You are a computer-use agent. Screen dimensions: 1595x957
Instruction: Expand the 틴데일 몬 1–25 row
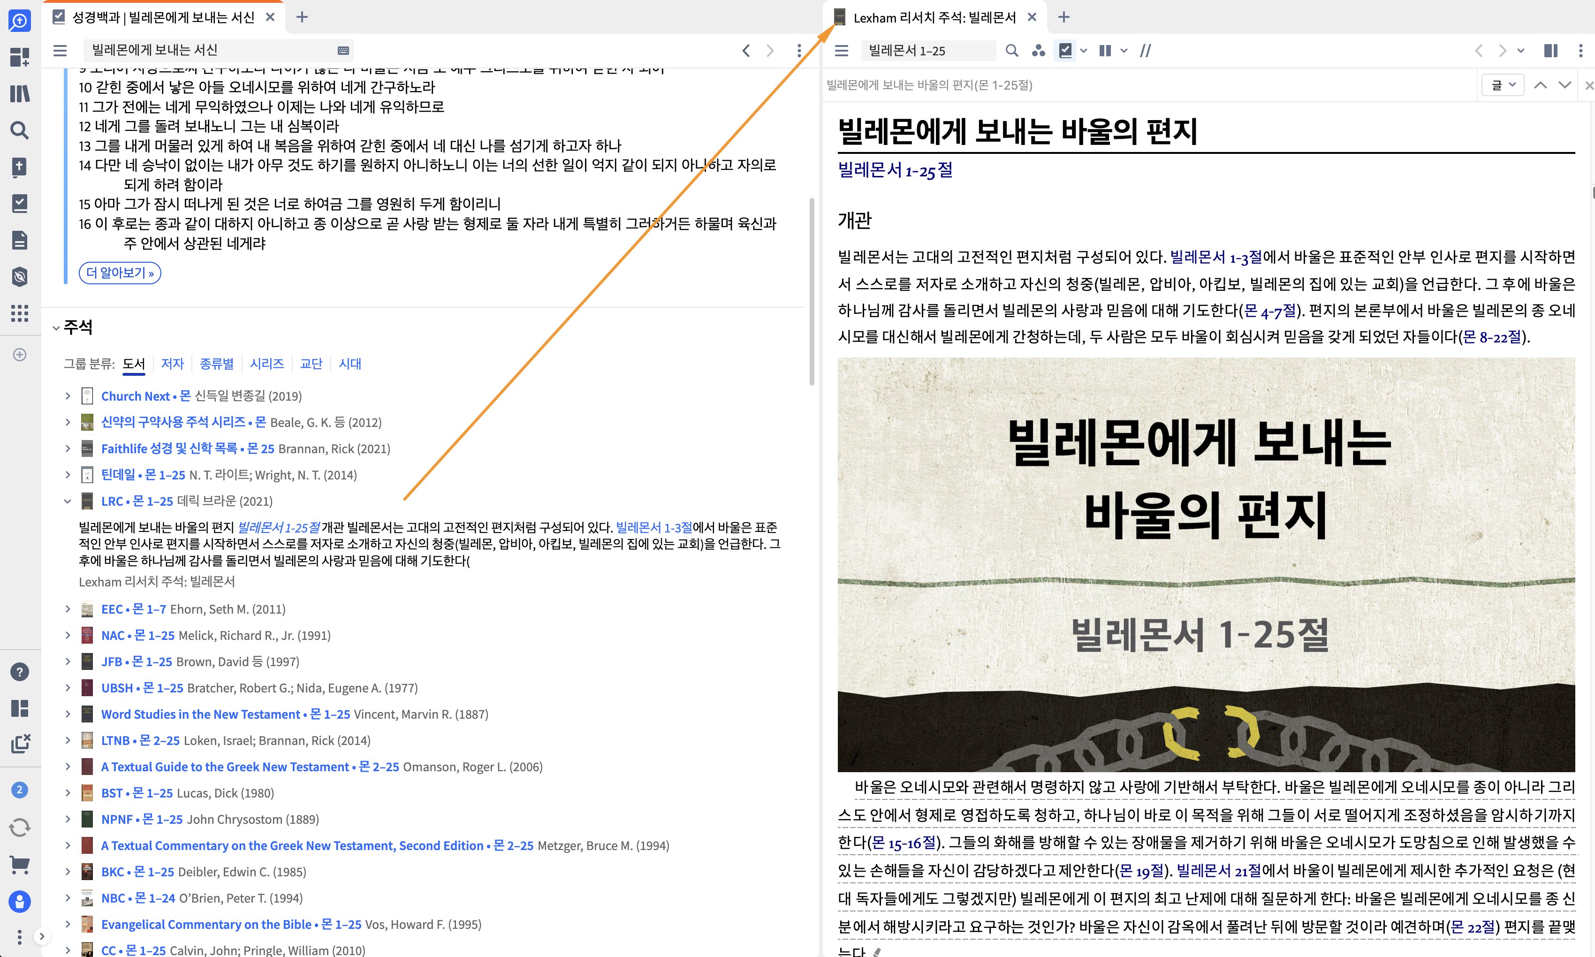click(x=68, y=475)
